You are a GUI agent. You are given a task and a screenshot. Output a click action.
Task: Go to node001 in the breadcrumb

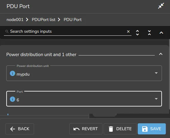(x=15, y=19)
